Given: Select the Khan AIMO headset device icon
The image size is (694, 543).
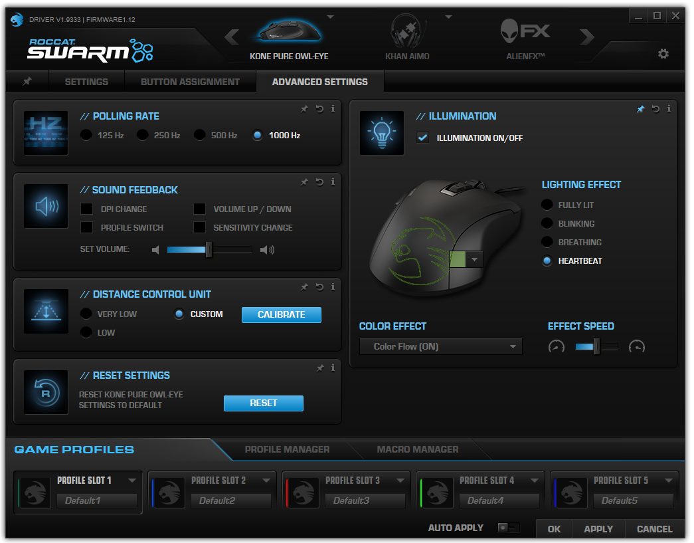Looking at the screenshot, I should pos(407,30).
